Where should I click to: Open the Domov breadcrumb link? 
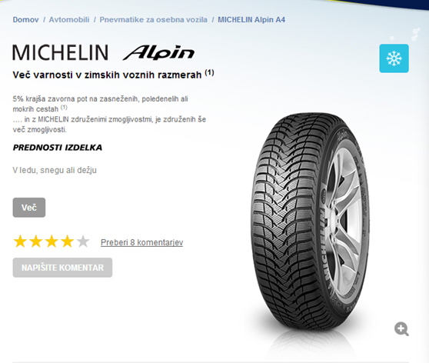point(25,20)
